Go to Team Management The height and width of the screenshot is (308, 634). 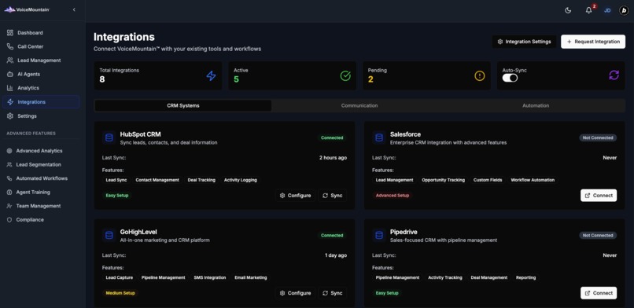[41, 206]
